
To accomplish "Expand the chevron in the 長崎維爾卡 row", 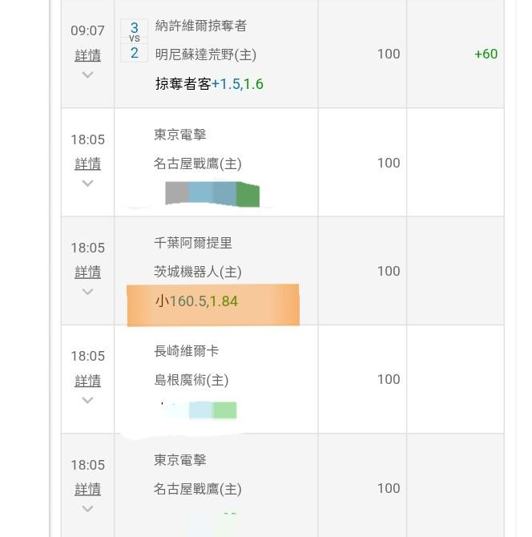I will (x=87, y=400).
